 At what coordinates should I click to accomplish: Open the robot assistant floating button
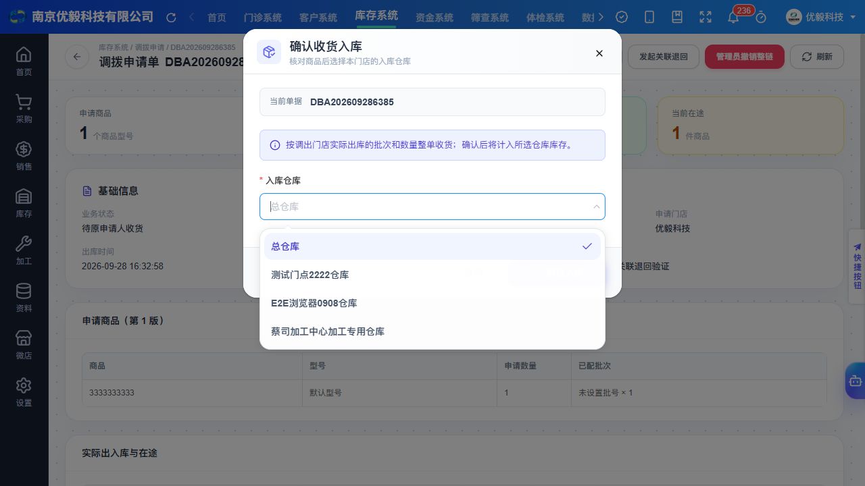[x=856, y=381]
